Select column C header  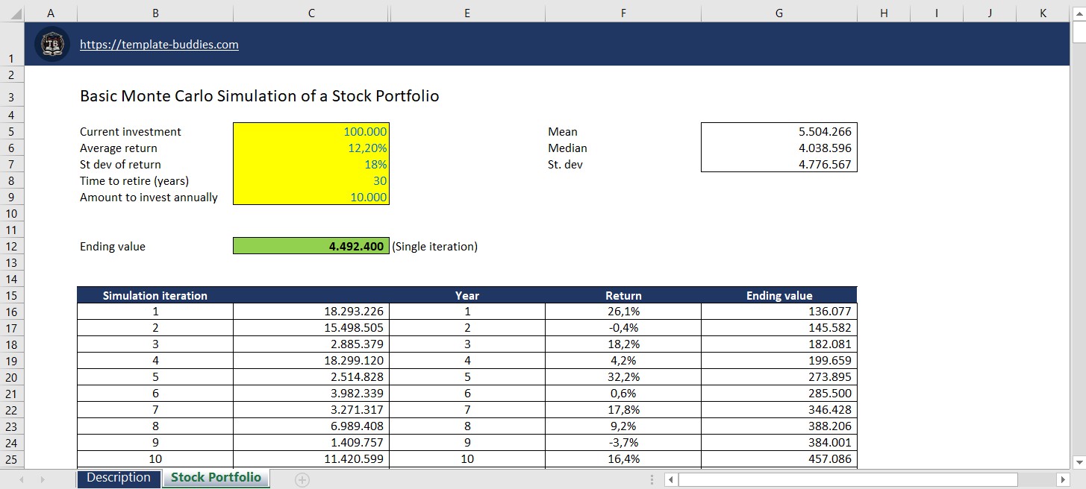pos(310,13)
